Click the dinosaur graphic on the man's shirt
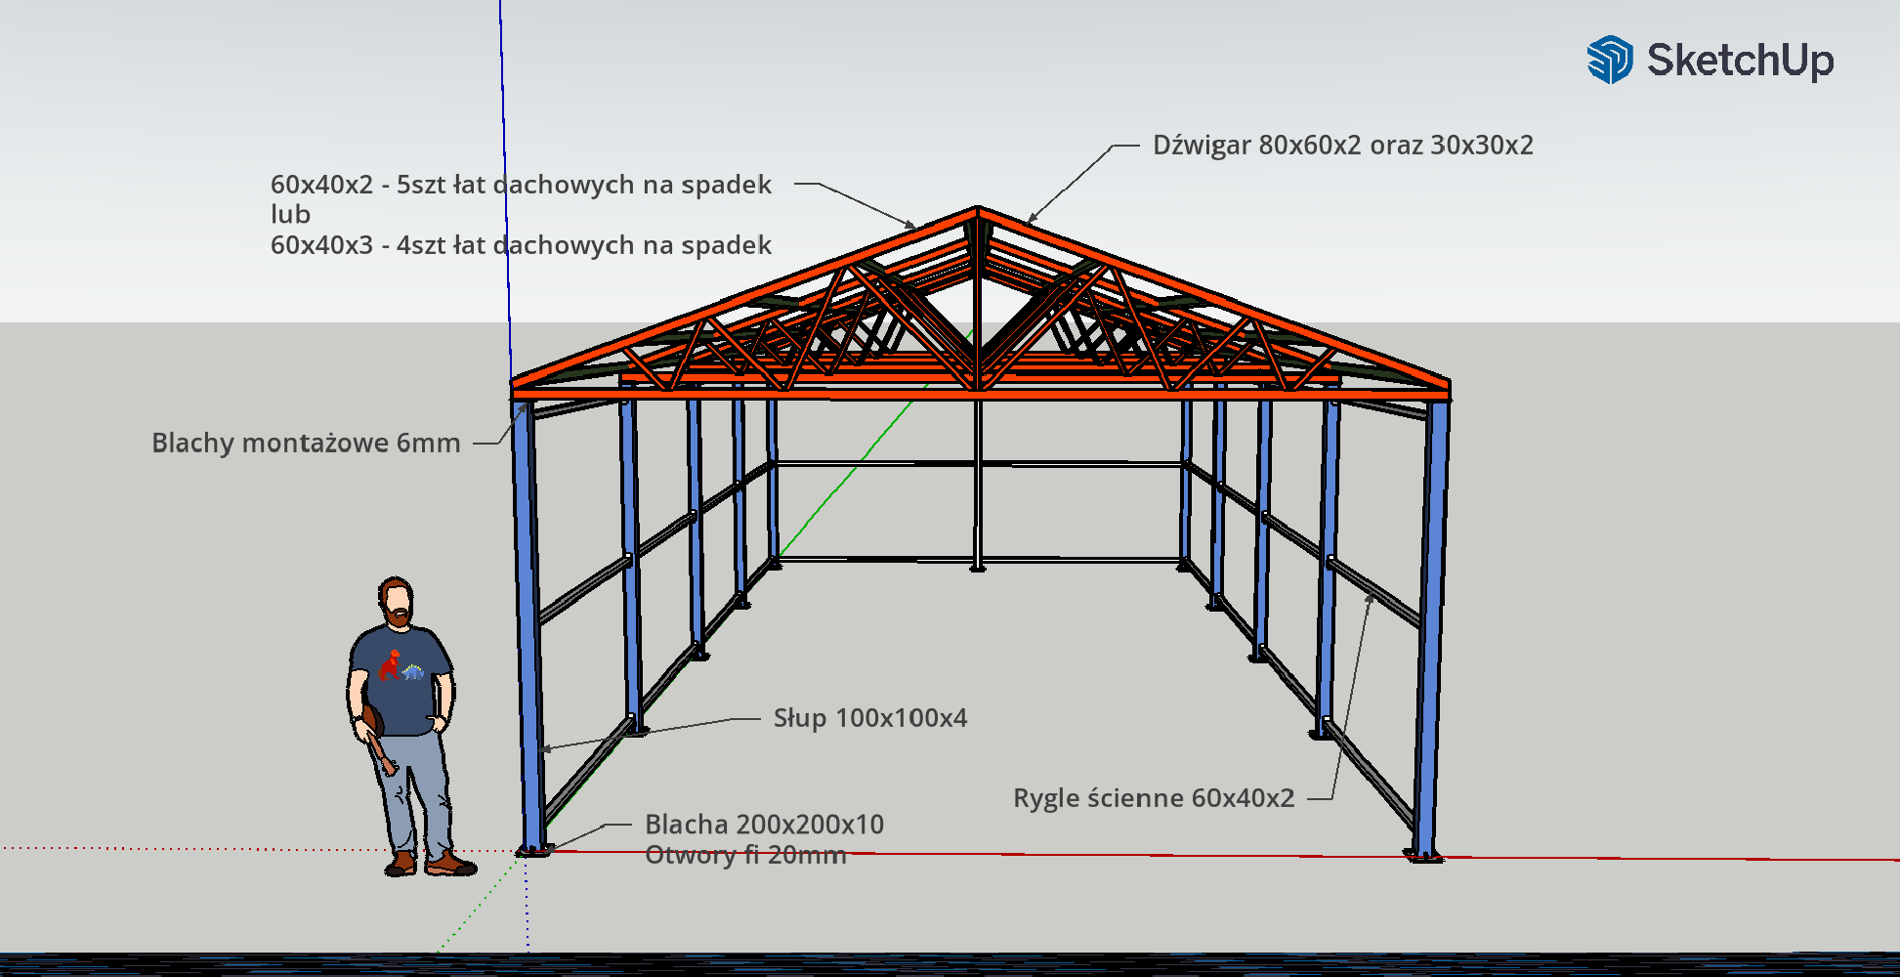This screenshot has width=1900, height=977. (x=402, y=667)
